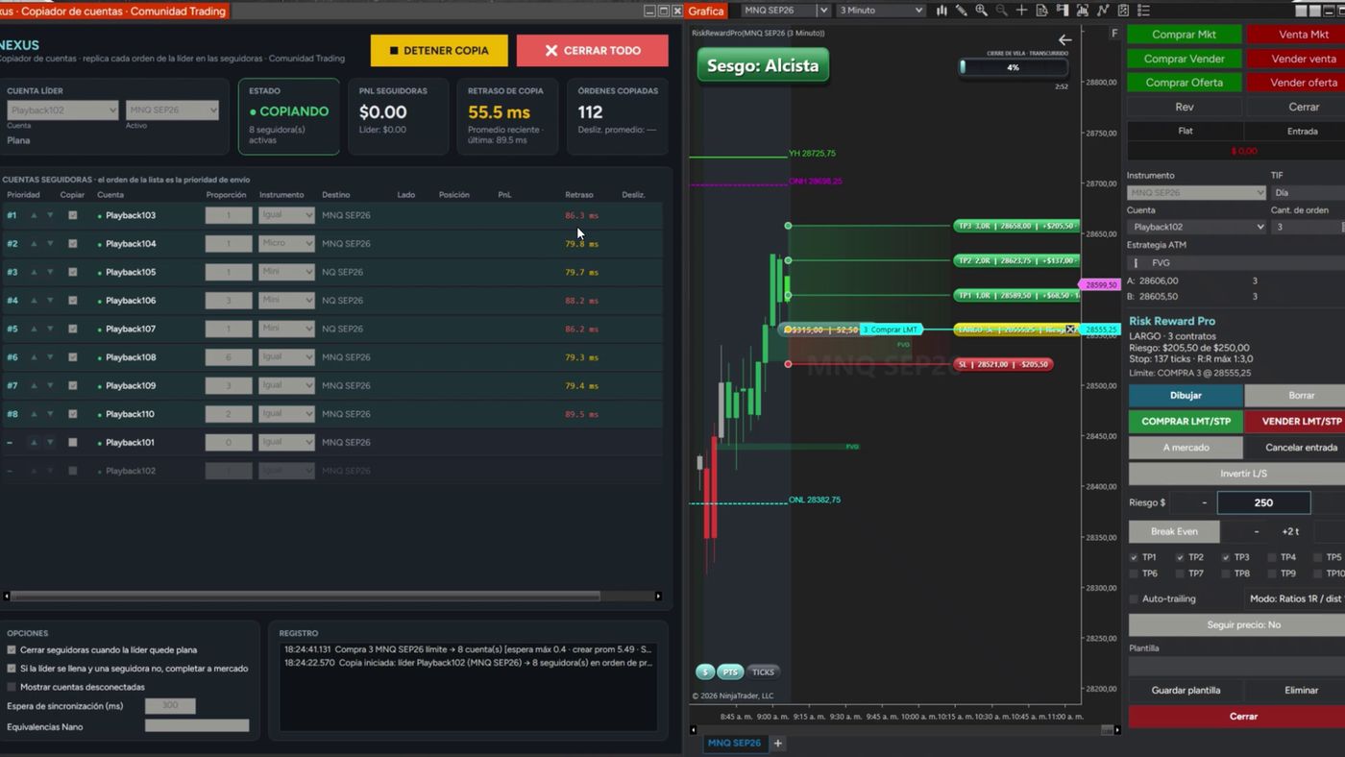Expand the Cuenta Playback102 dropdown in order panel
The height and width of the screenshot is (757, 1345).
1196,227
